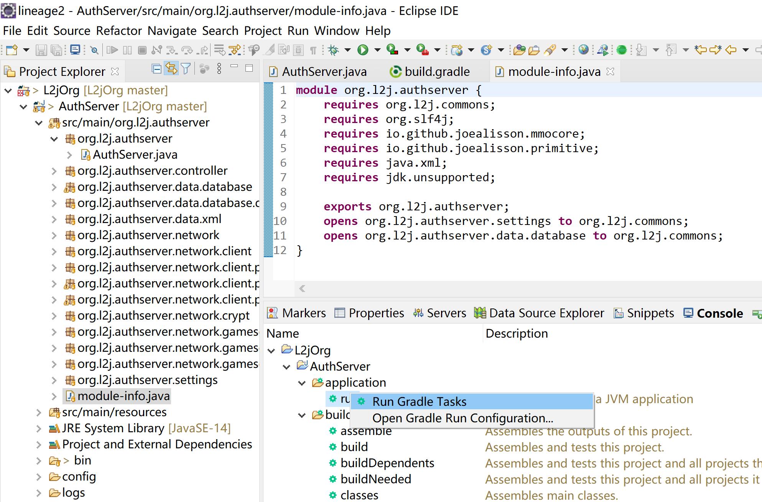762x502 pixels.
Task: Collapse the application Gradle task group
Action: 302,383
